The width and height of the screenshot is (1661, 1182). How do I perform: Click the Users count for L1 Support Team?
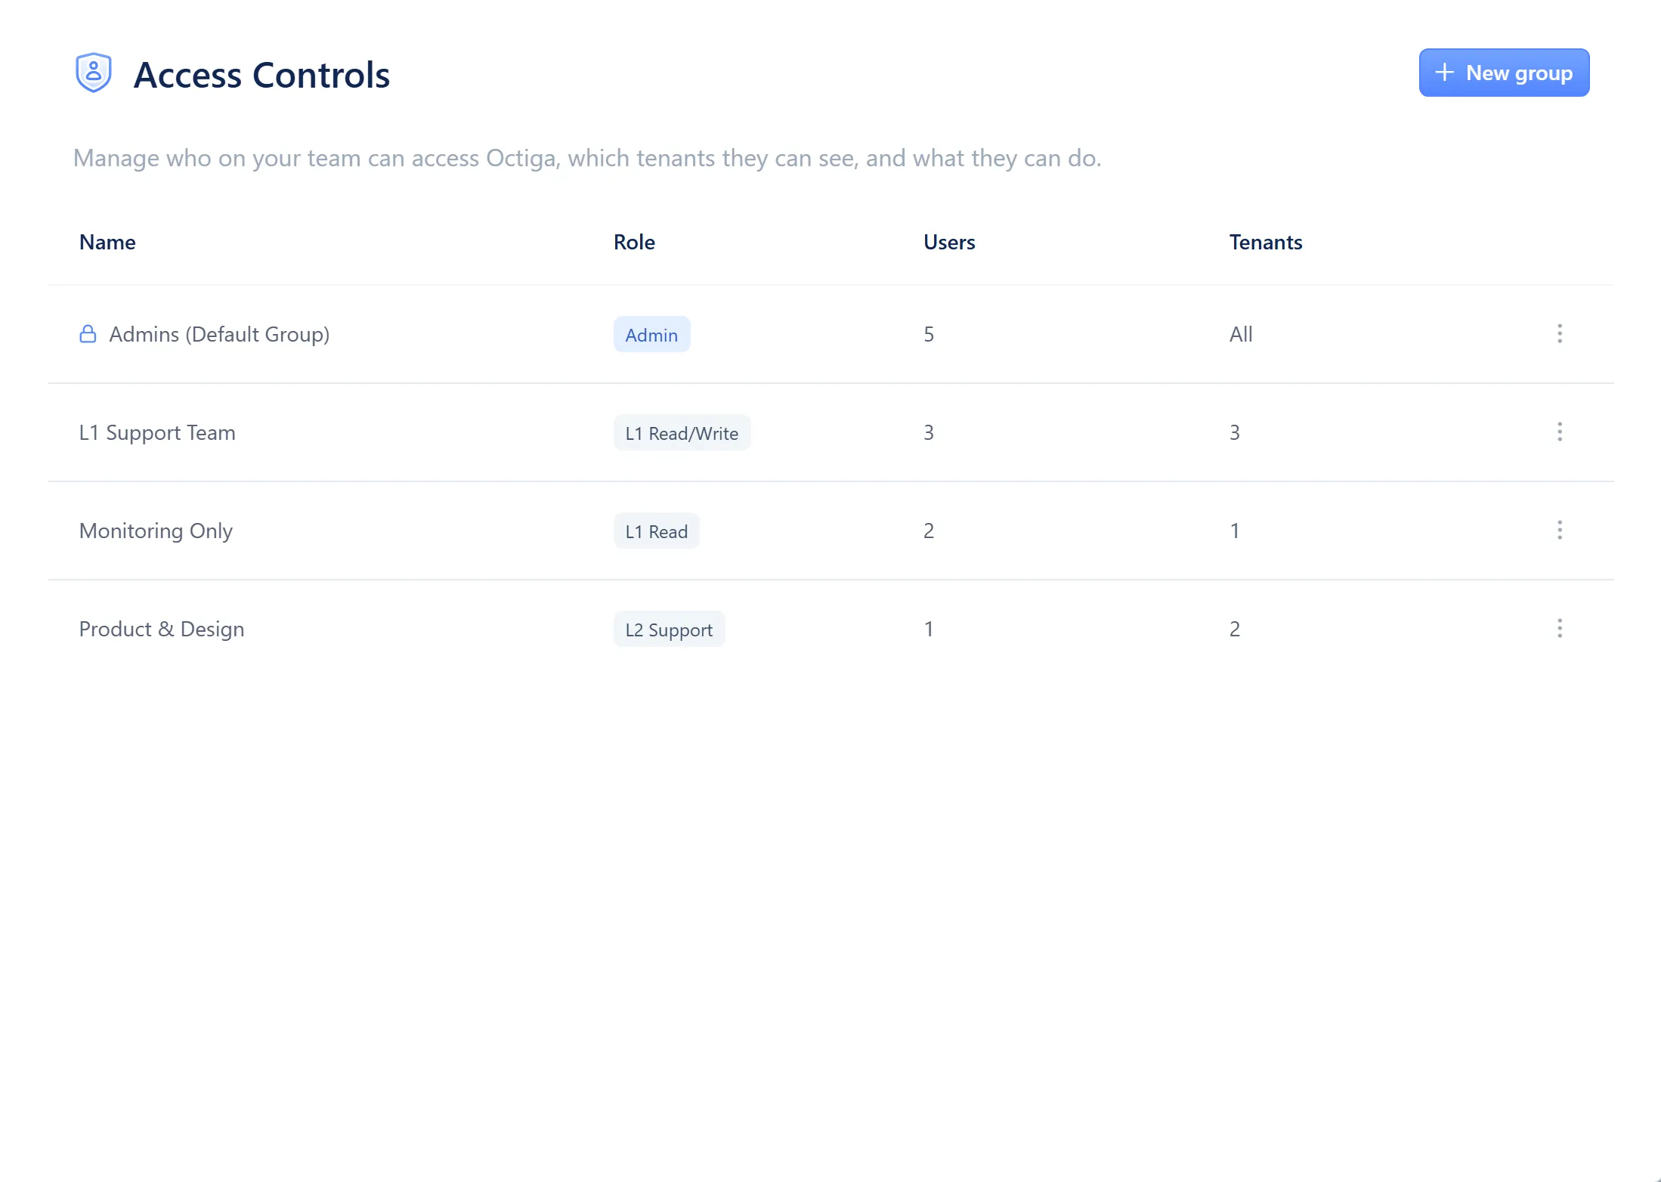point(929,432)
